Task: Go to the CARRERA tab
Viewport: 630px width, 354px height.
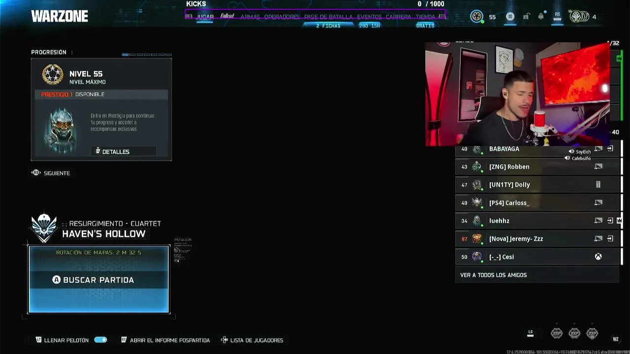Action: (x=398, y=17)
